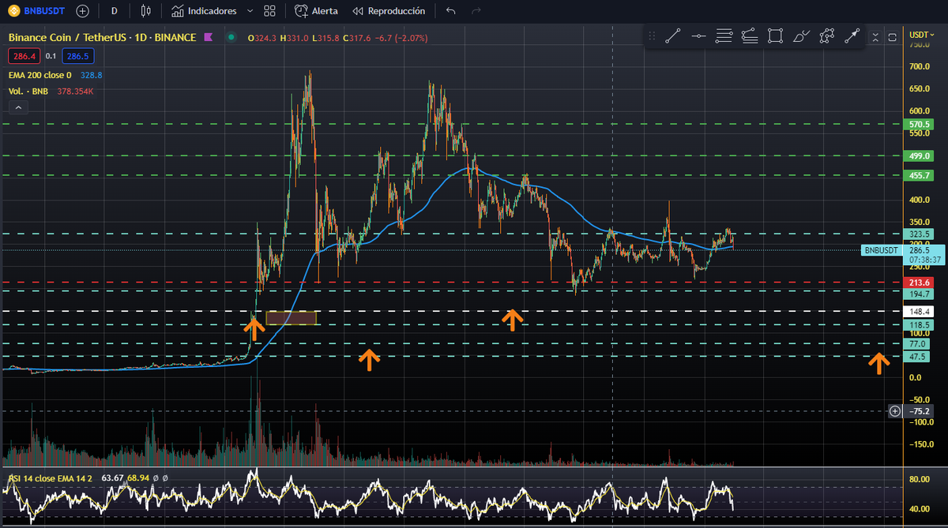948x528 pixels.
Task: Click the 455.7 price level label
Action: pos(920,175)
